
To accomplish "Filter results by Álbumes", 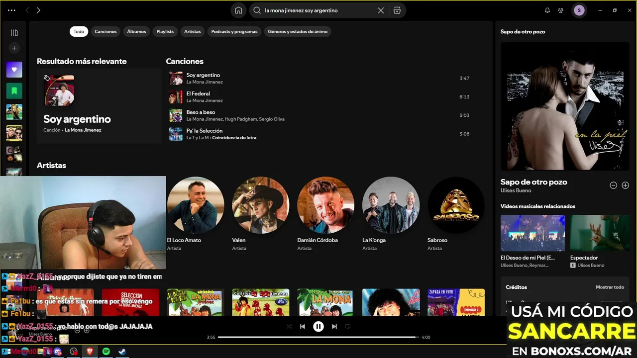I will tap(136, 31).
